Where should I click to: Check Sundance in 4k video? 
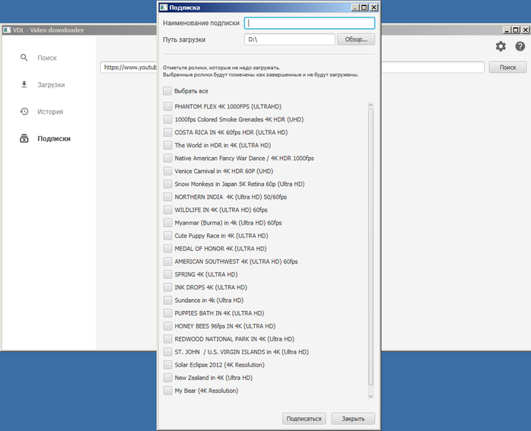click(168, 300)
